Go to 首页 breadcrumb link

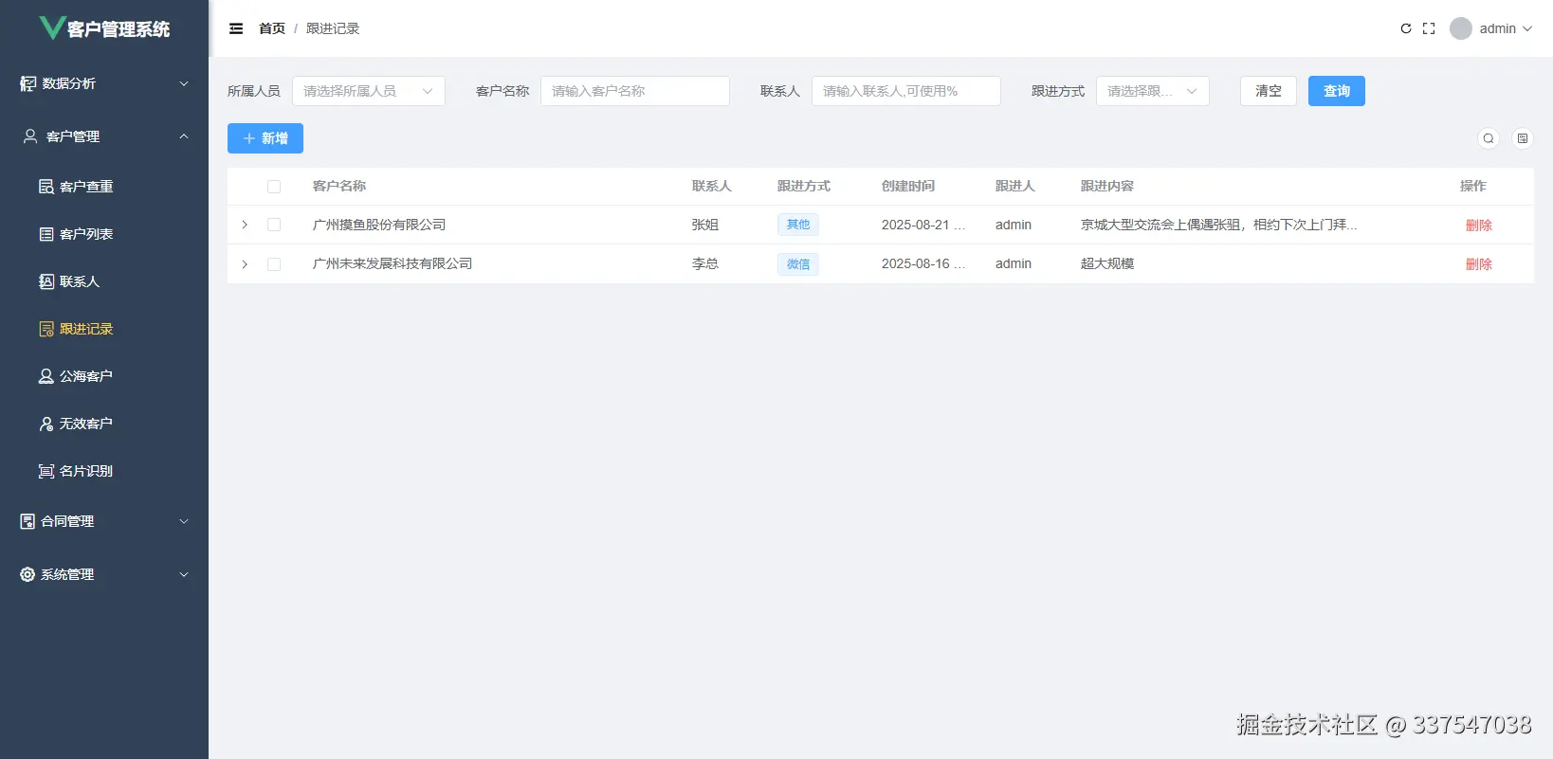[272, 28]
